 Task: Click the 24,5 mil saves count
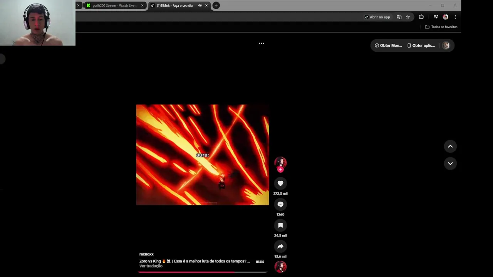click(x=280, y=235)
